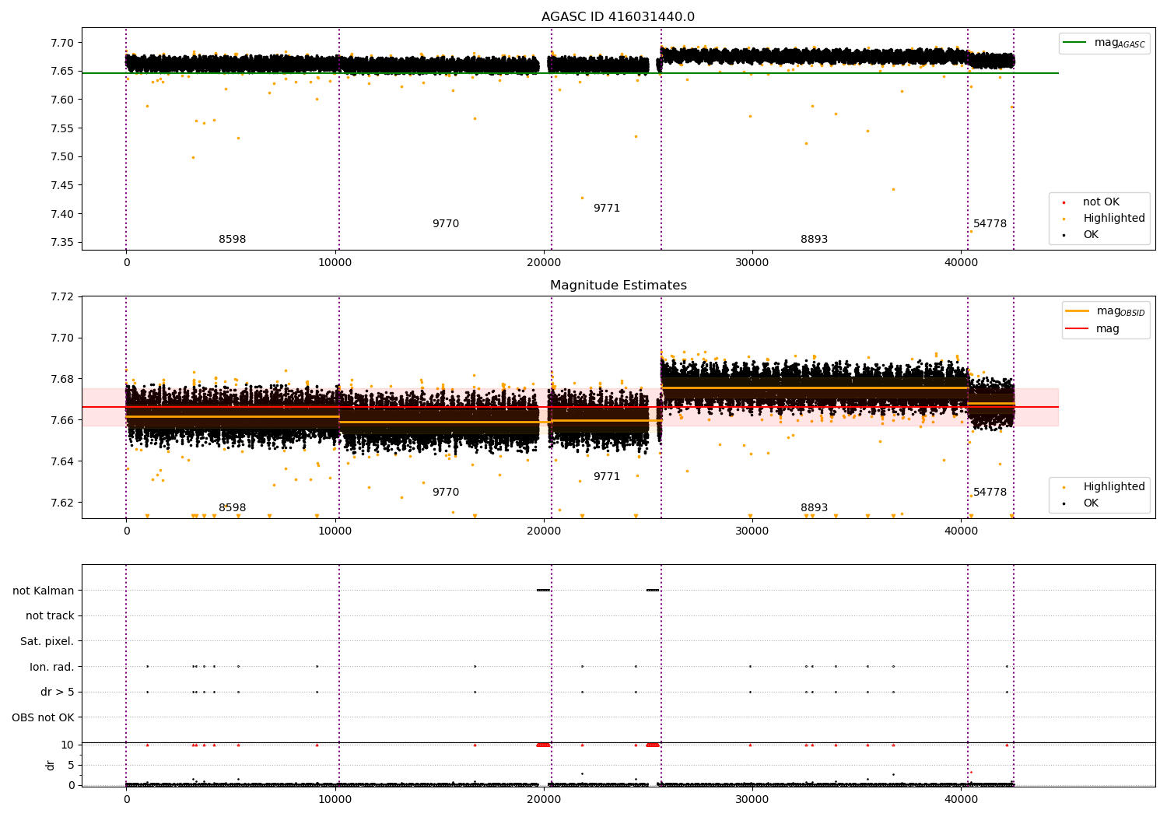The width and height of the screenshot is (1167, 817).
Task: Click x-axis tick 30000 under Magnitude Estimates plot
Action: pyautogui.click(x=752, y=531)
